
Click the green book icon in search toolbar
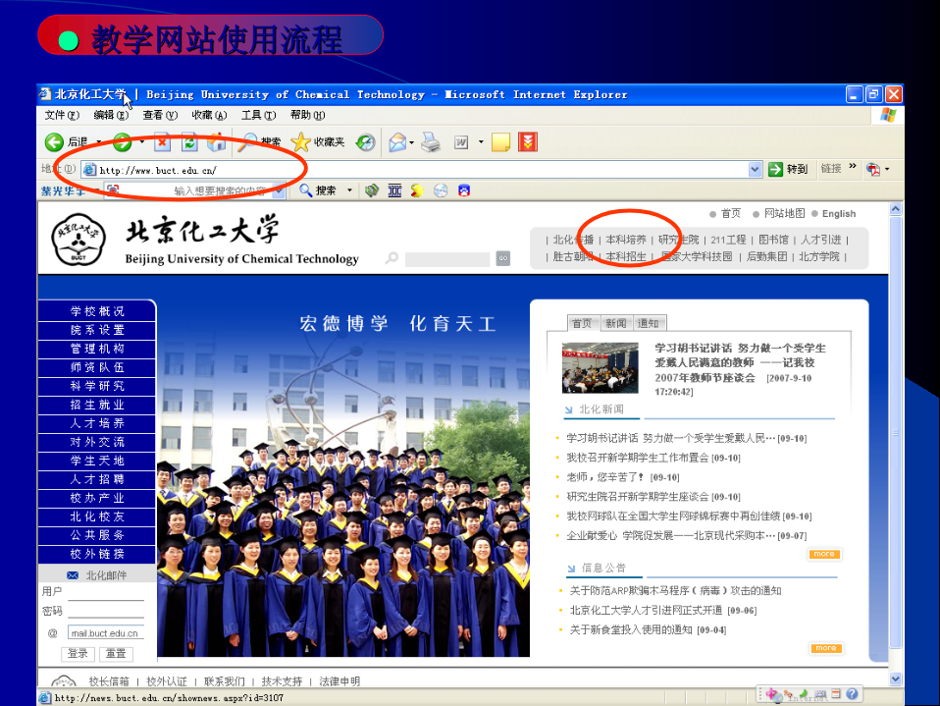tap(372, 190)
